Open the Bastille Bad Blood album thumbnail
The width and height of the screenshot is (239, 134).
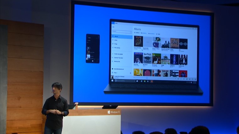pos(147,58)
